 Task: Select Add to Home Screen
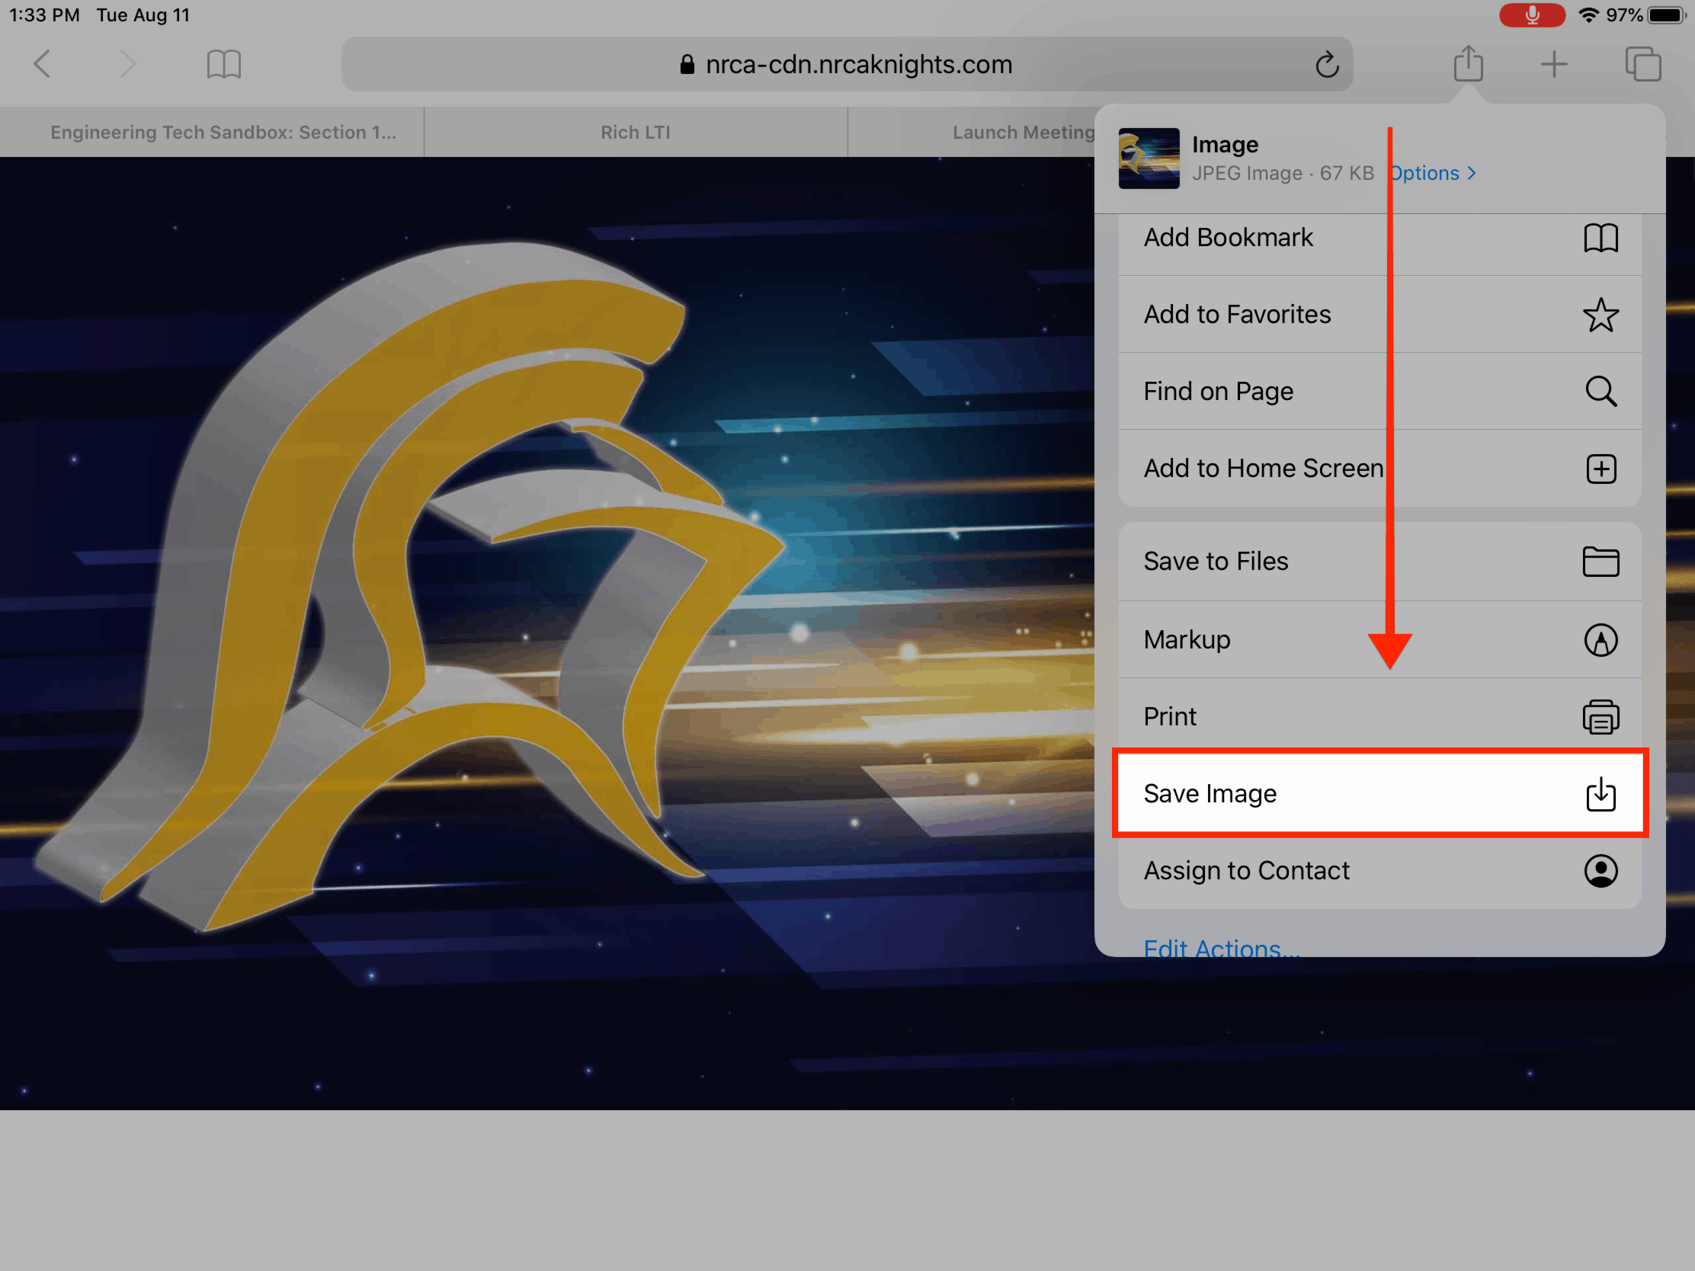tap(1379, 468)
